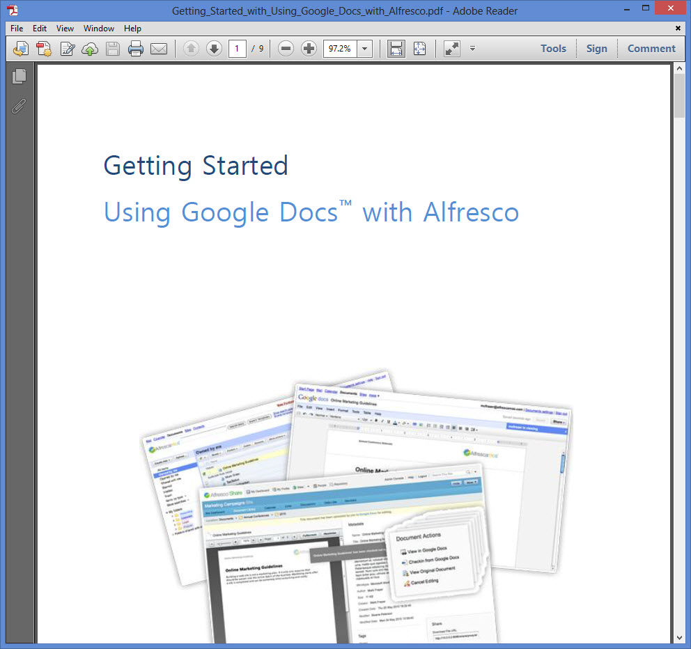Select the Fill & Sign pen icon
This screenshot has width=691, height=649.
pyautogui.click(x=66, y=49)
